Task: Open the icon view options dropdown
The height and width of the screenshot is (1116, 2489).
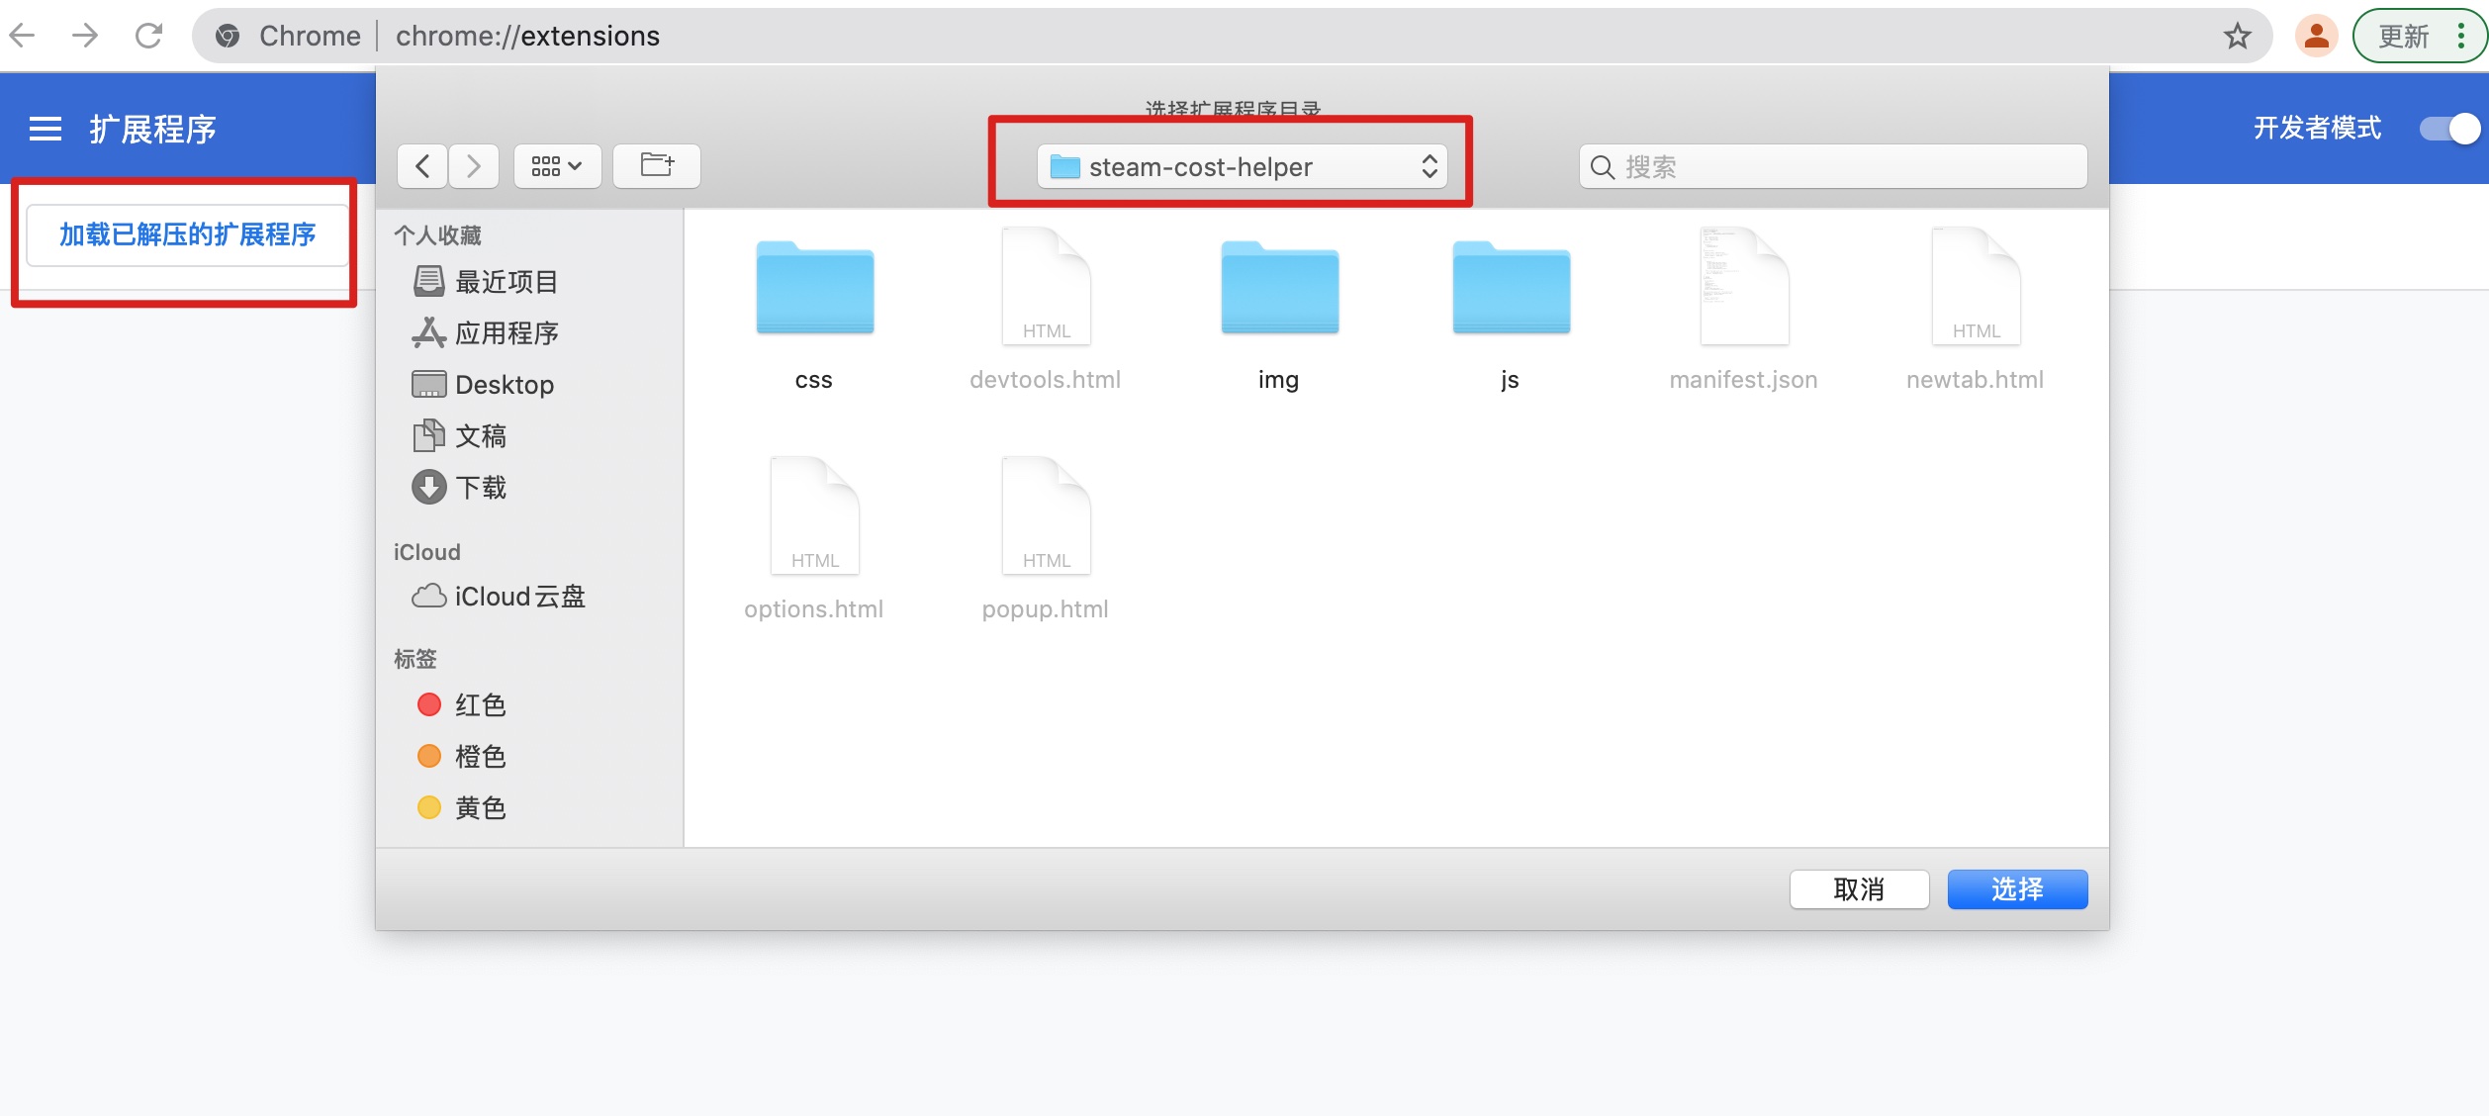Action: [x=557, y=166]
